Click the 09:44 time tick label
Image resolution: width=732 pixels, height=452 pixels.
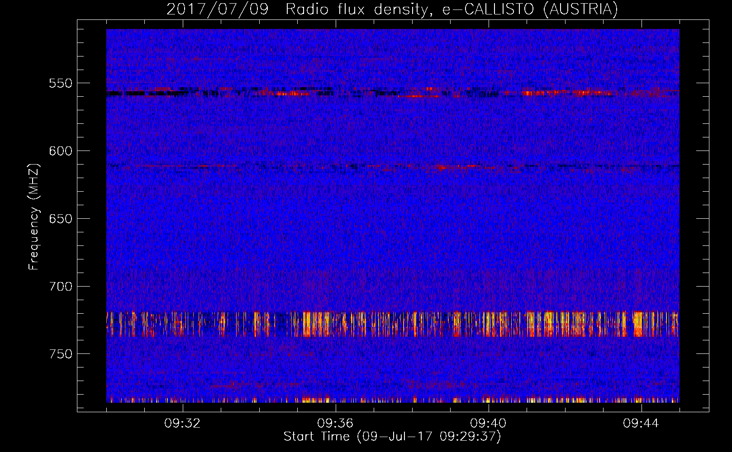tap(641, 424)
